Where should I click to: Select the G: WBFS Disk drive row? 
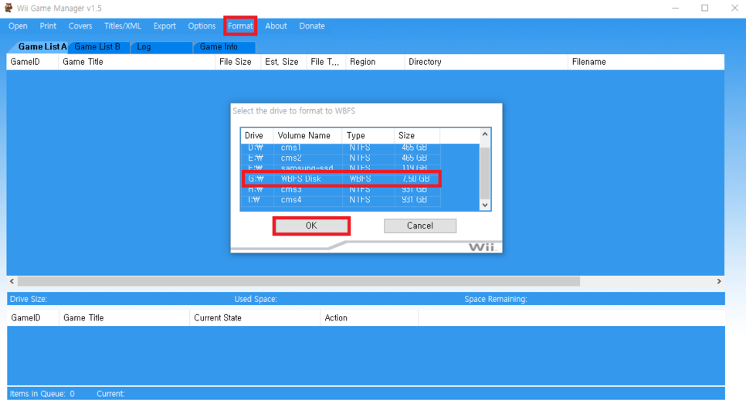click(341, 178)
